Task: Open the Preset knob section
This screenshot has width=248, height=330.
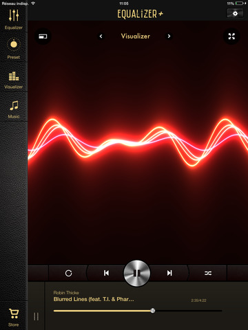Action: tap(14, 48)
